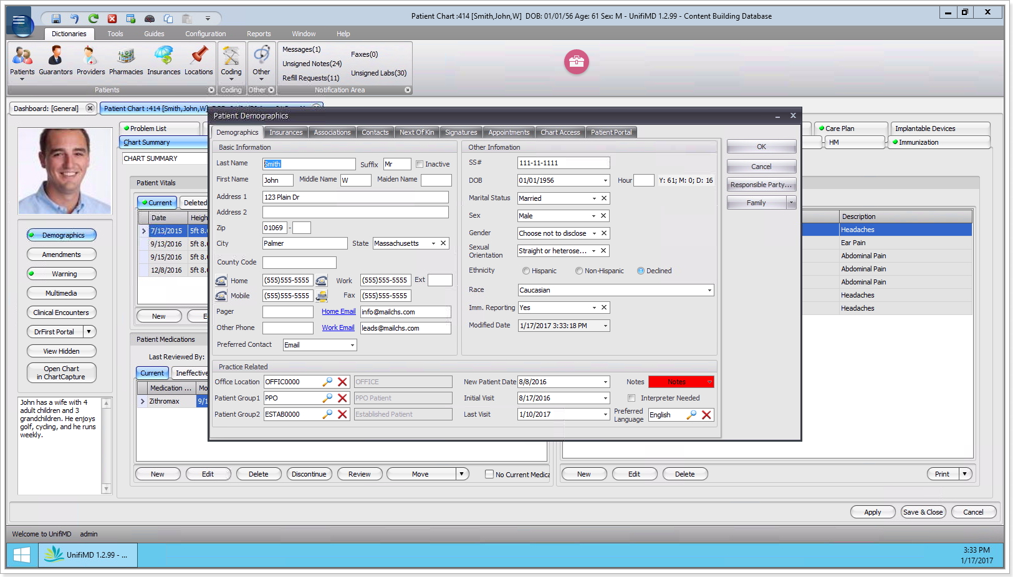
Task: Clear Patient Group2 with red X
Action: 342,414
